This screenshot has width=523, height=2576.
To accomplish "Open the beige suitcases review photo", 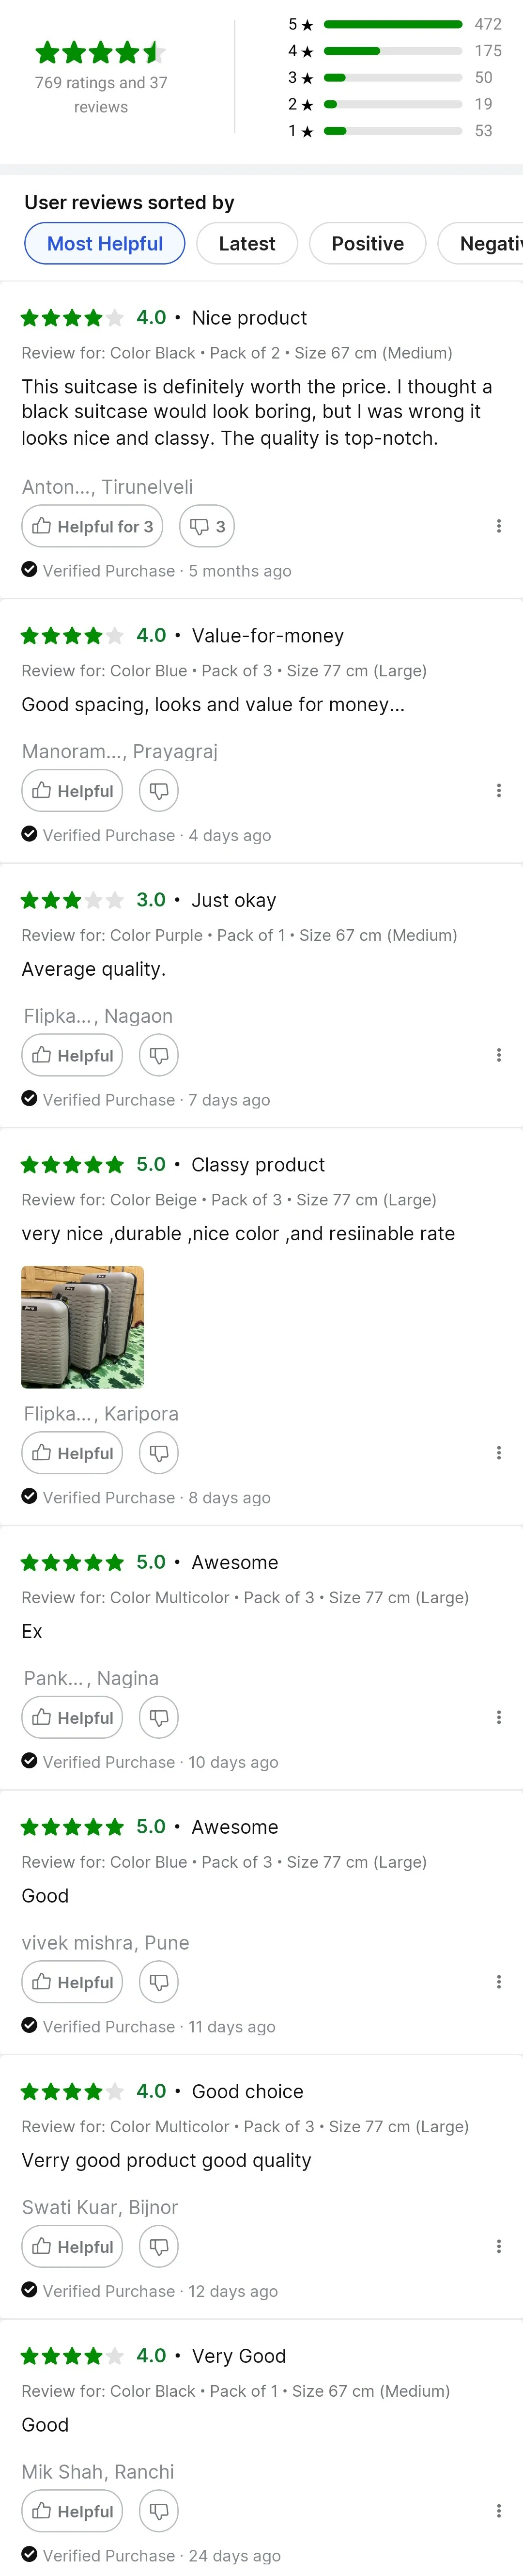I will click(x=82, y=1327).
